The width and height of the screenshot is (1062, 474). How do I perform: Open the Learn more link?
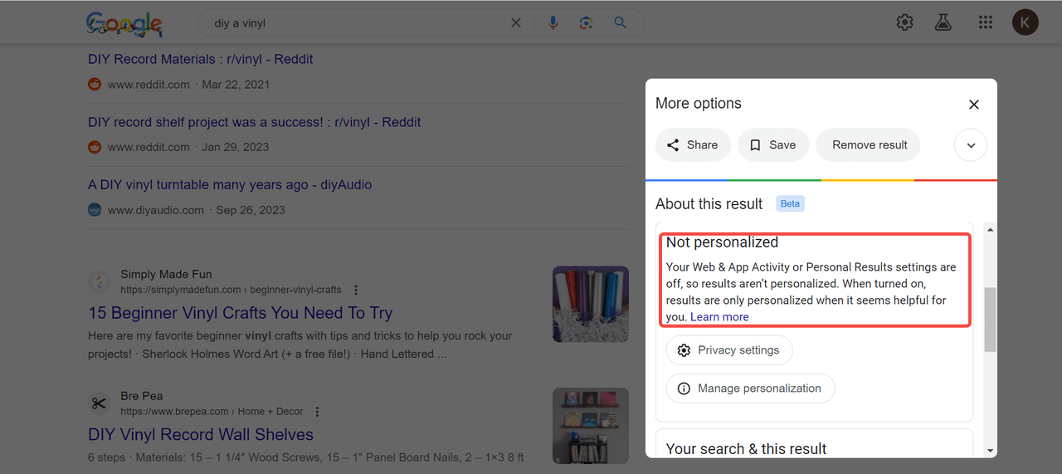[x=719, y=317]
